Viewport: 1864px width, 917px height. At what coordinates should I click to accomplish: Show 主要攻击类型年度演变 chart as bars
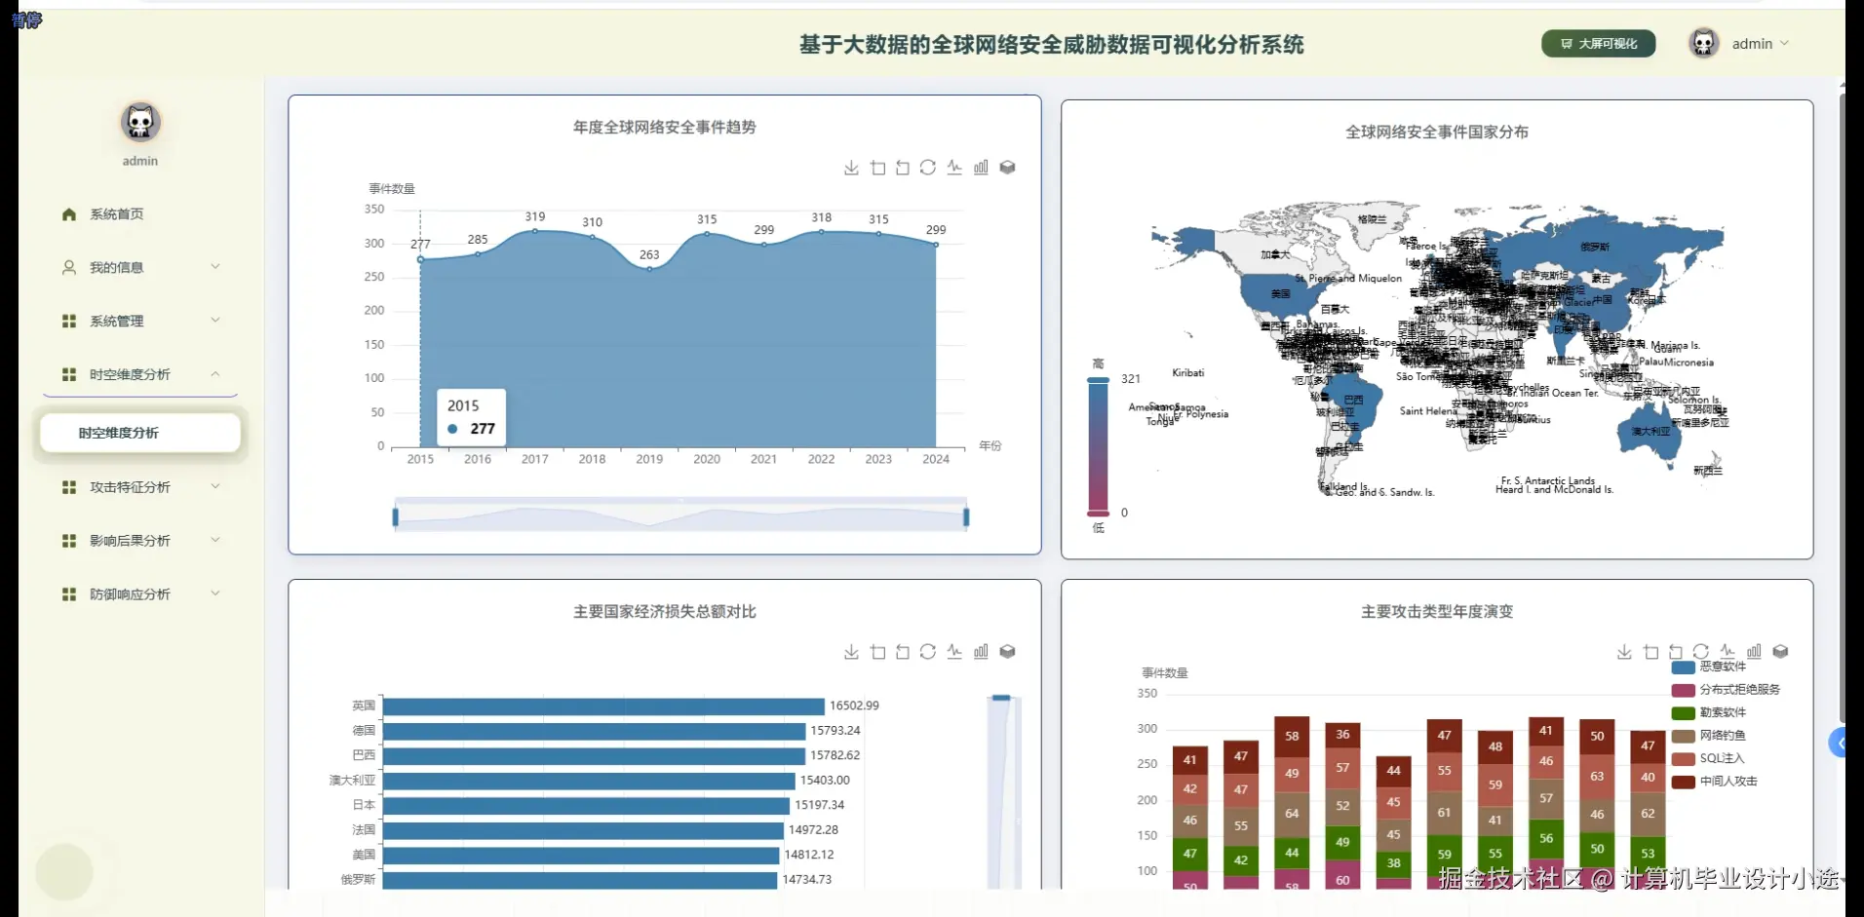[x=1754, y=652]
